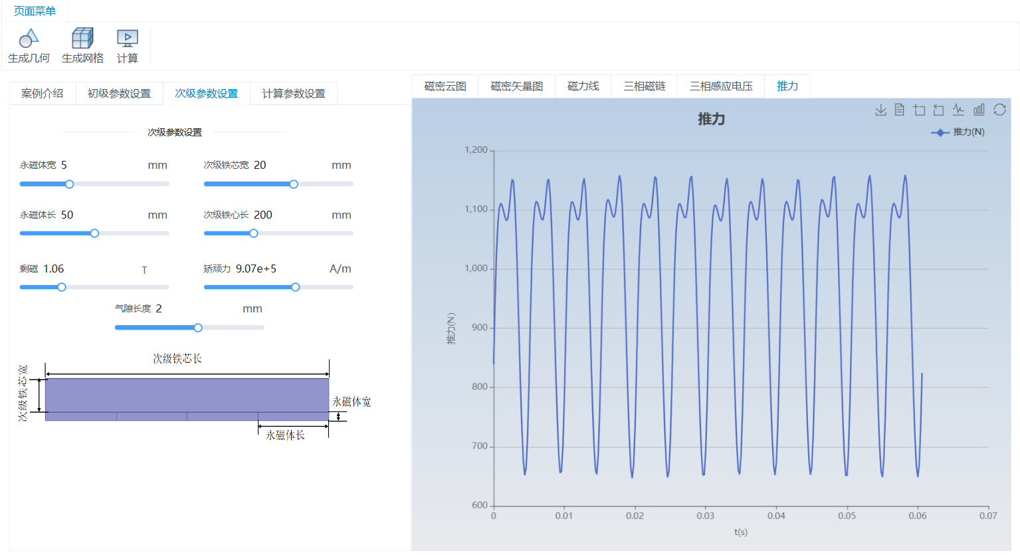Click the 气隙长度 value 2
This screenshot has width=1020, height=555.
click(x=159, y=309)
